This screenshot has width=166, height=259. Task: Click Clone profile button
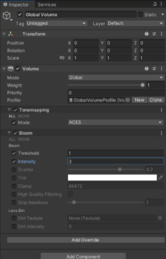point(156,100)
